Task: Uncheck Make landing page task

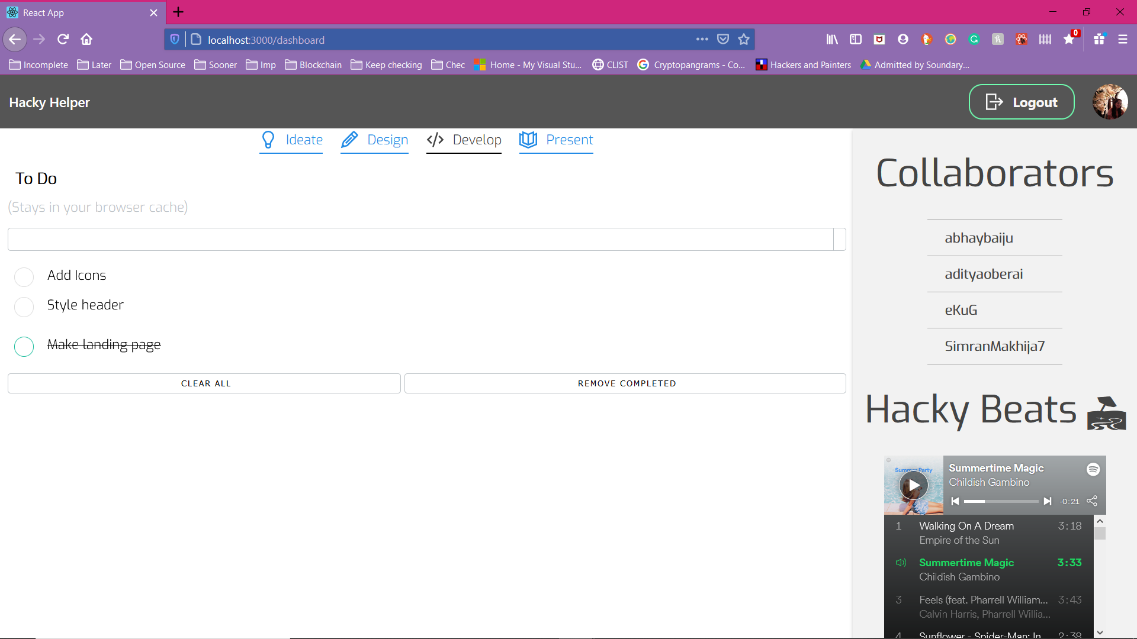Action: 24,346
